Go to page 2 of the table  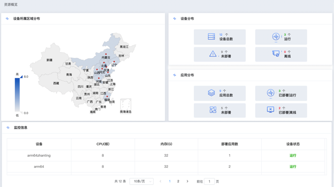pyautogui.click(x=178, y=181)
